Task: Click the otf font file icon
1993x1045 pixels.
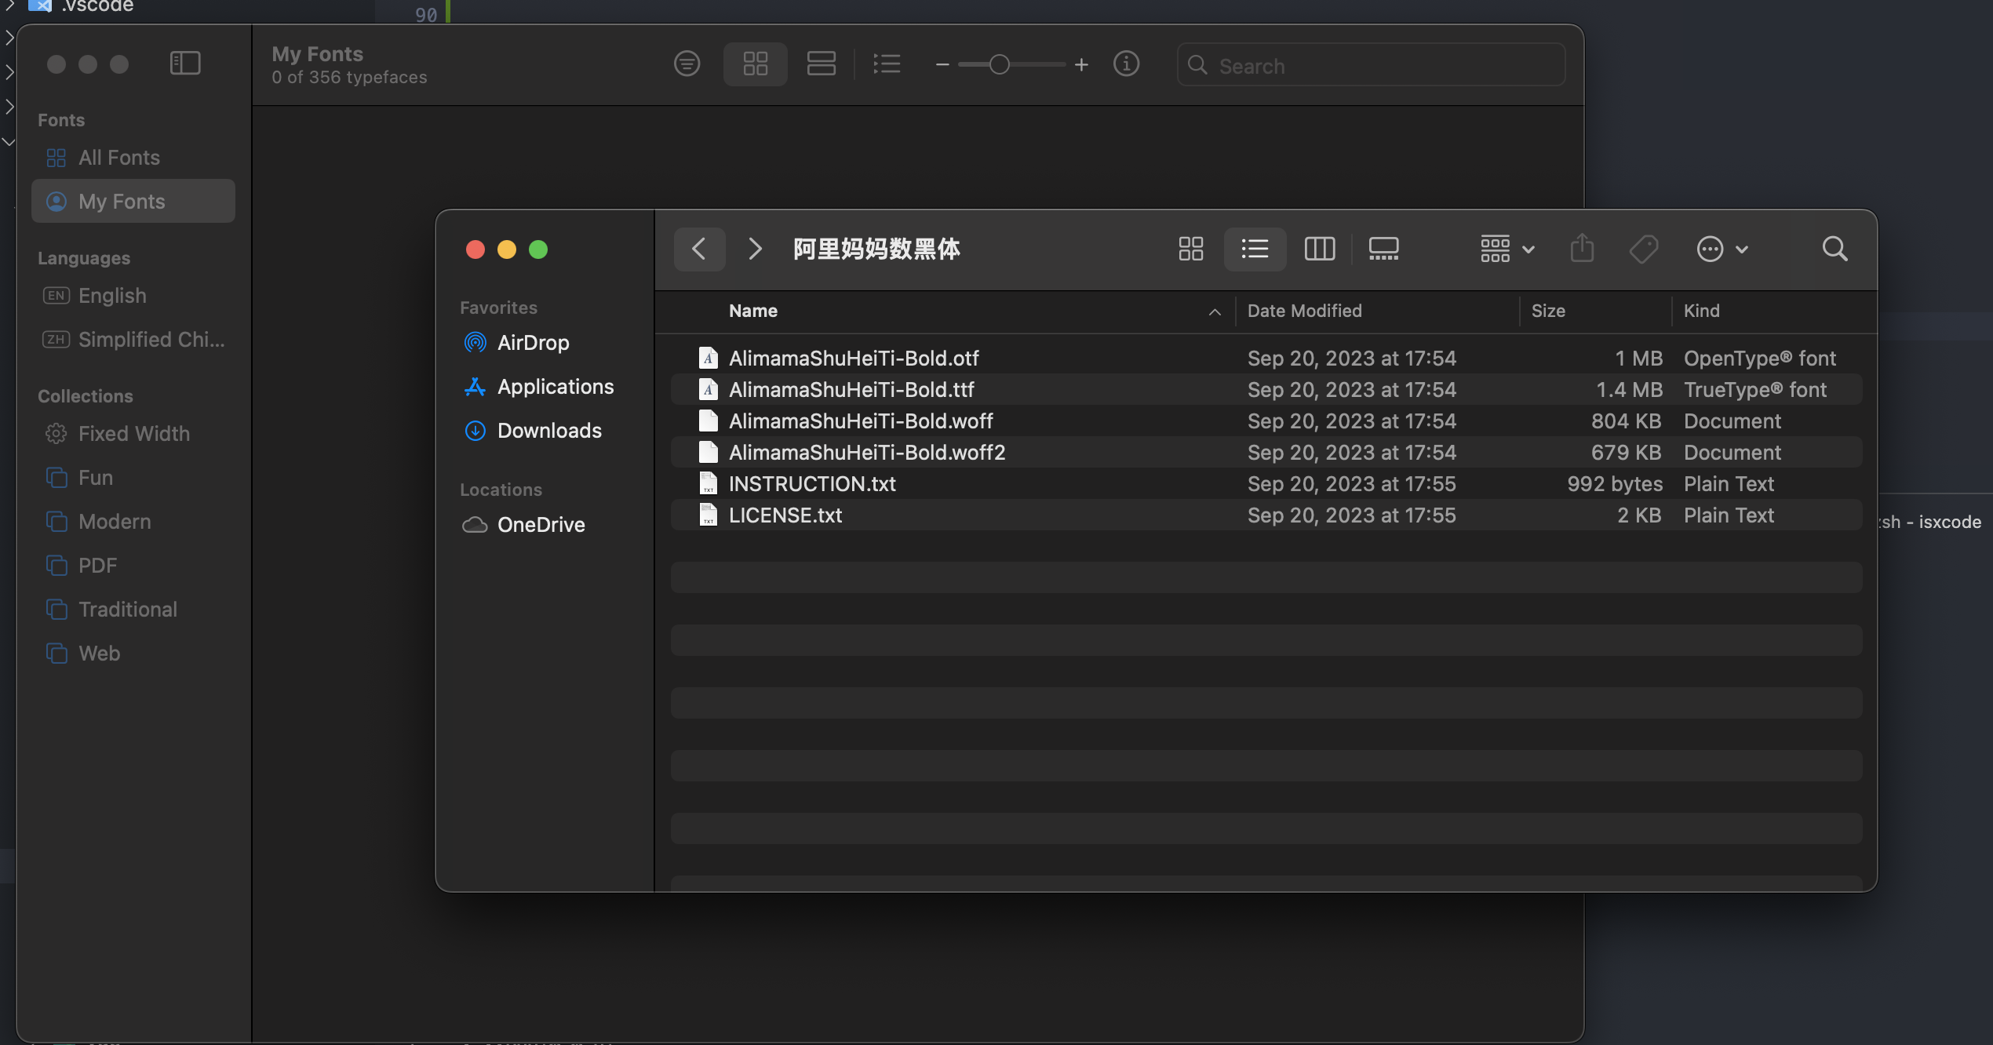Action: coord(708,359)
